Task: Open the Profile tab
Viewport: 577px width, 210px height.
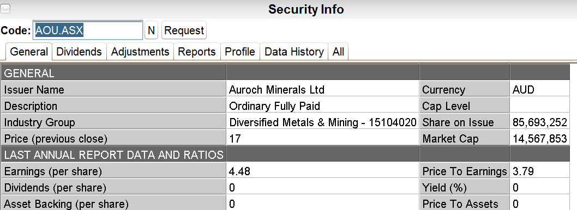Action: 240,52
